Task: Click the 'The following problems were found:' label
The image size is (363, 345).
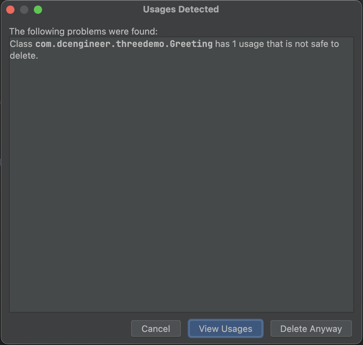Action: point(83,31)
